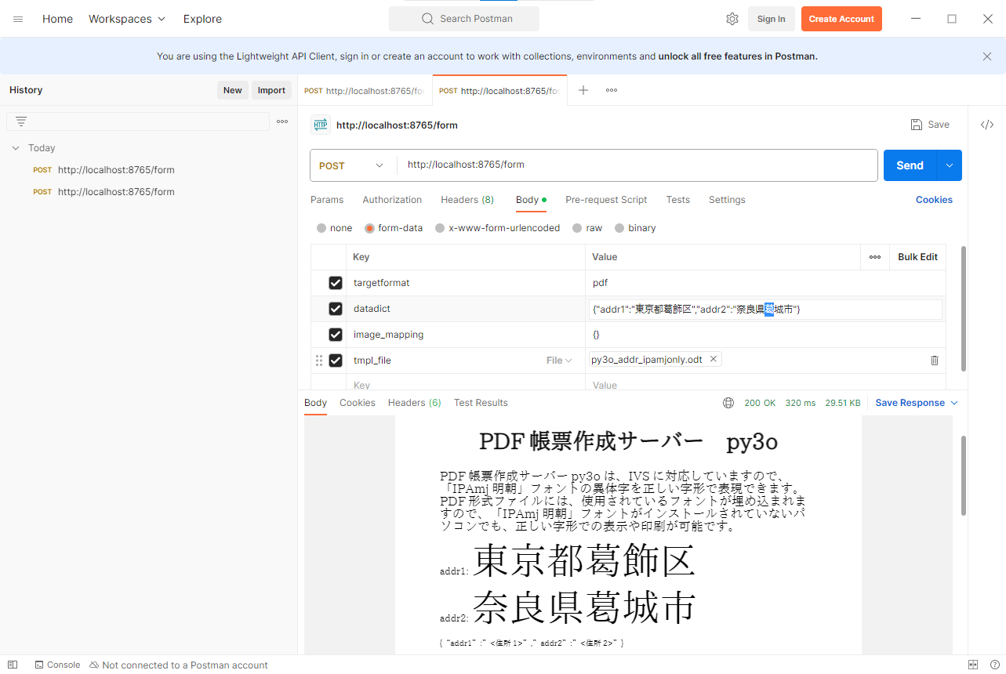Click Bulk Edit

[918, 257]
